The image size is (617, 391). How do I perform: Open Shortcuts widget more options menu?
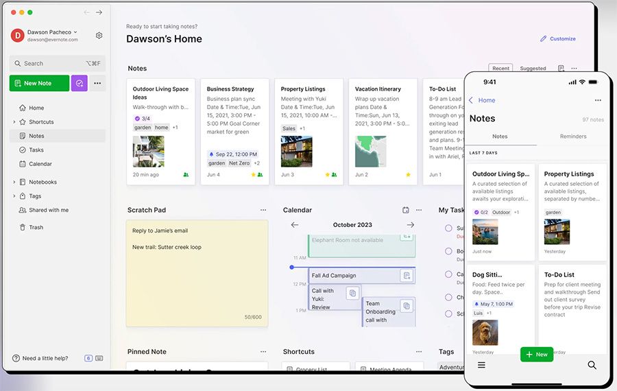click(x=419, y=352)
